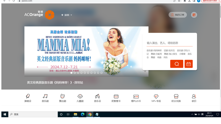The width and height of the screenshot is (221, 124).
Task: Click the Cortana circle on taskbar
Action: (61, 114)
